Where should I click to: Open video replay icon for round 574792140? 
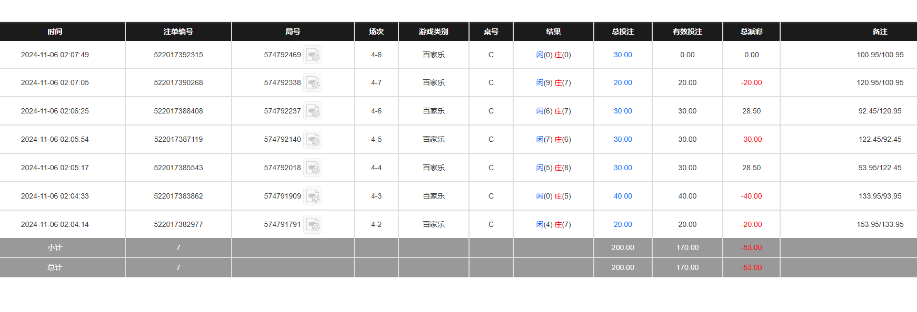pyautogui.click(x=313, y=139)
